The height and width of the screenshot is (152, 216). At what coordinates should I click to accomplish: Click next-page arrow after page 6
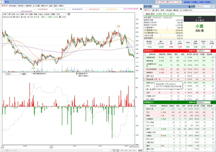(18, 151)
